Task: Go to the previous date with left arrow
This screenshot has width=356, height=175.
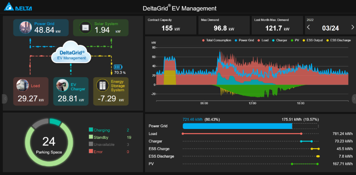Action: click(309, 27)
